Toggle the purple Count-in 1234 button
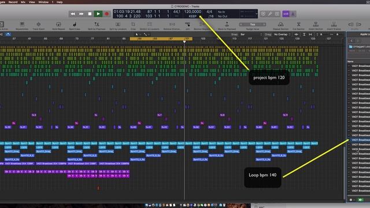Viewport: 370px width, 208px height. [286, 14]
